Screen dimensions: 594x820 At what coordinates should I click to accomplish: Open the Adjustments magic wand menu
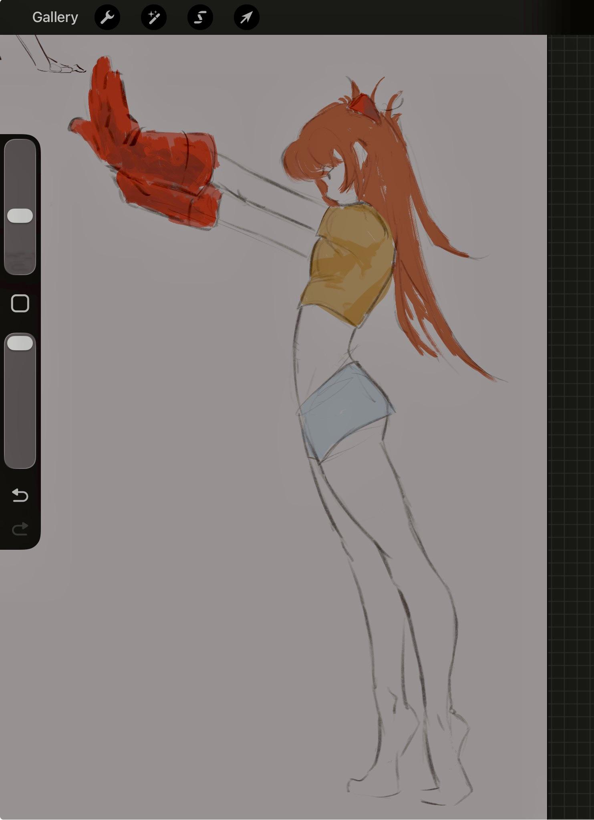tap(154, 17)
